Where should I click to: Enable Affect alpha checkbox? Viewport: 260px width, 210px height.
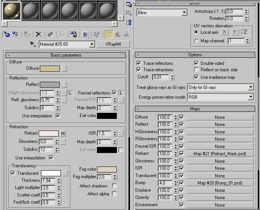tap(114, 193)
